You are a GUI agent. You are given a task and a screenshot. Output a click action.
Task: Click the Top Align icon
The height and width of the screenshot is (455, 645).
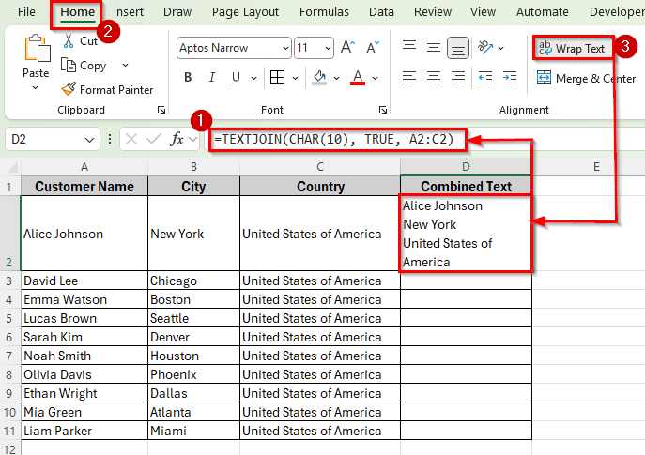[x=409, y=47]
